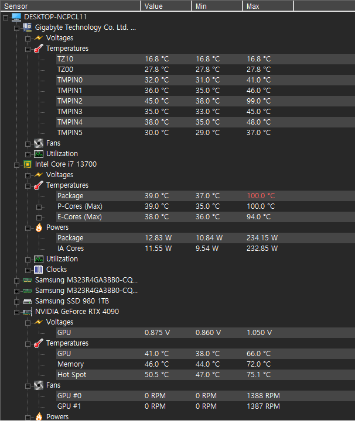Collapse the NVIDIA GeForce RTX 4090 node
This screenshot has height=421, width=355.
[x=16, y=312]
